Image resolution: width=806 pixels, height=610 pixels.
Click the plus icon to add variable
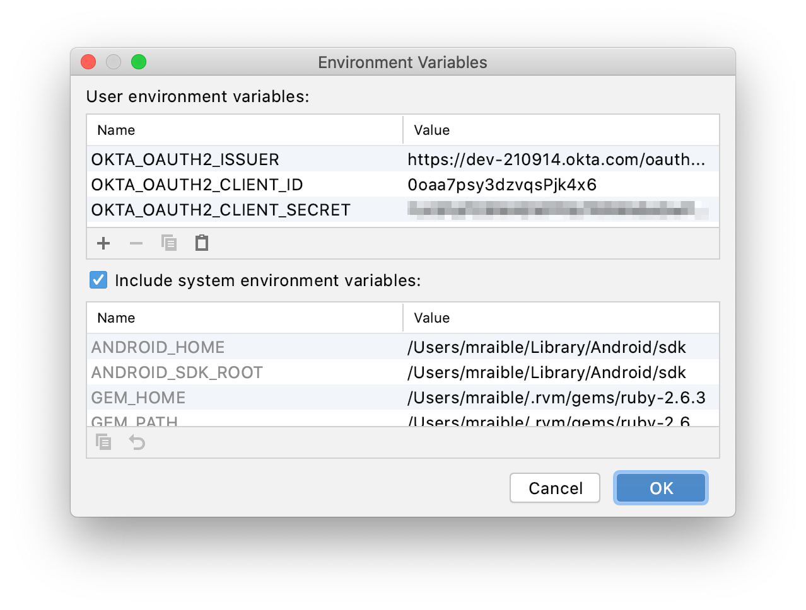coord(103,243)
